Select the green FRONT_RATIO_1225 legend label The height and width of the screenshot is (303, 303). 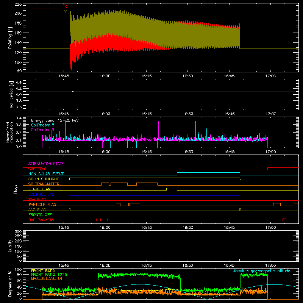point(49,275)
